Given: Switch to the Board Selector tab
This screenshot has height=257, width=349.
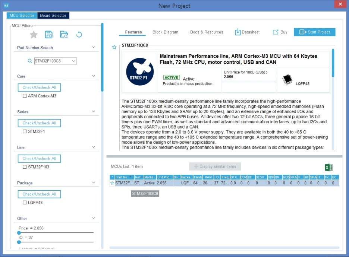Looking at the screenshot, I should click(x=53, y=15).
